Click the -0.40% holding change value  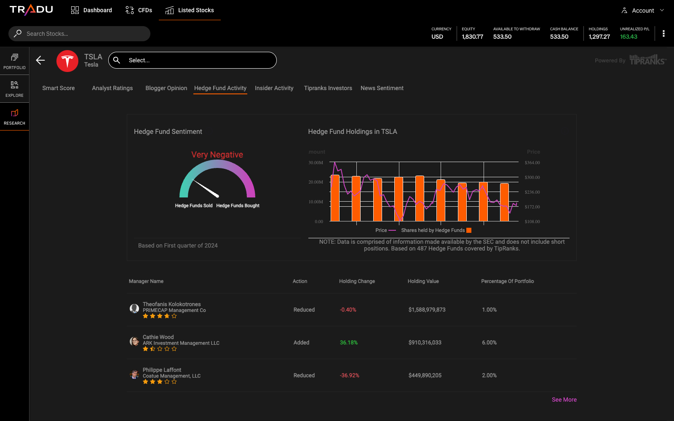(x=348, y=309)
